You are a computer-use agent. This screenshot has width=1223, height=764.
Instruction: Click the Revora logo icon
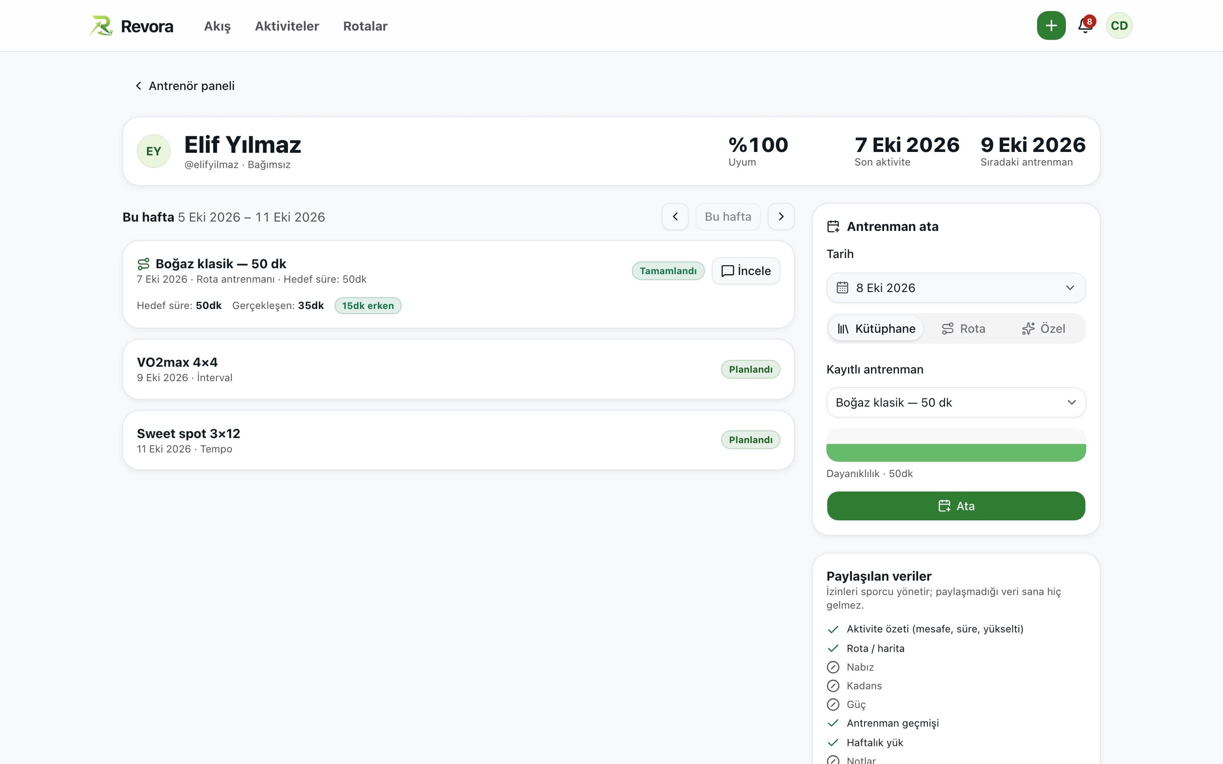click(x=101, y=26)
